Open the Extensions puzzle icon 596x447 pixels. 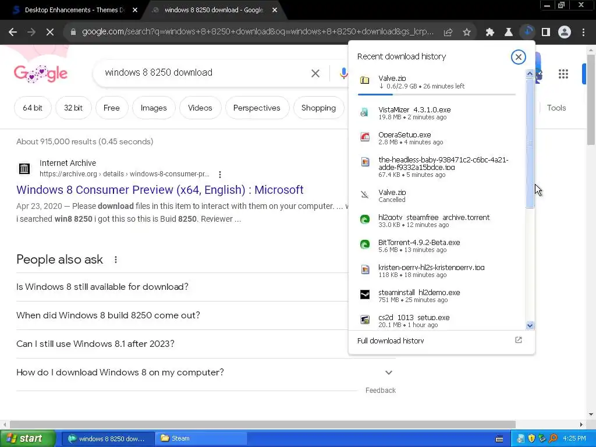[x=490, y=33]
